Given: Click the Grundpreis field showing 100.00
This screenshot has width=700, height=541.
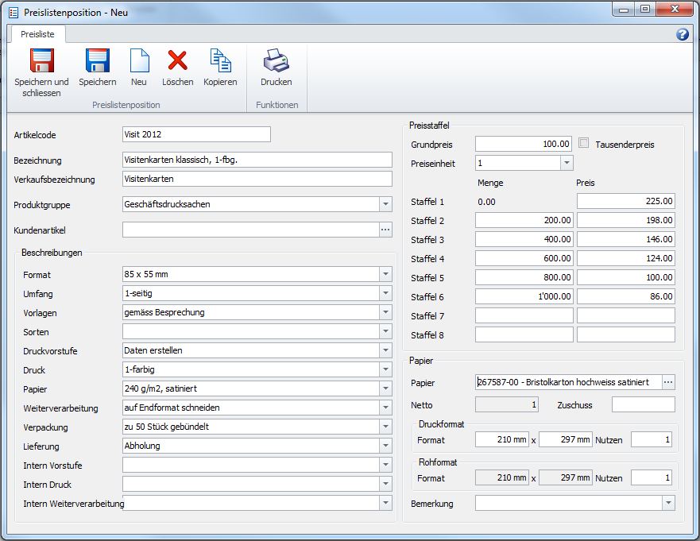Looking at the screenshot, I should point(523,144).
